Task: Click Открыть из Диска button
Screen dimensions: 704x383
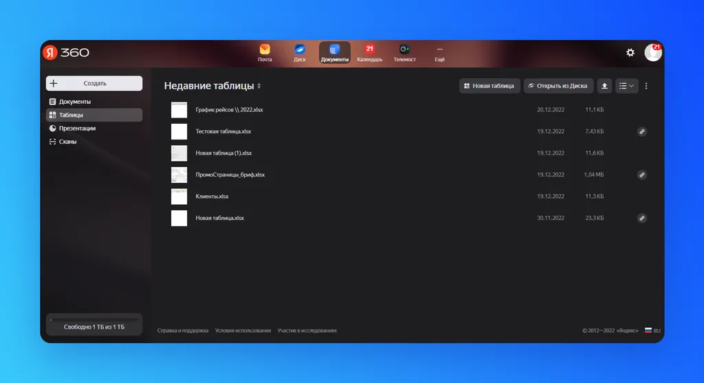Action: 558,86
